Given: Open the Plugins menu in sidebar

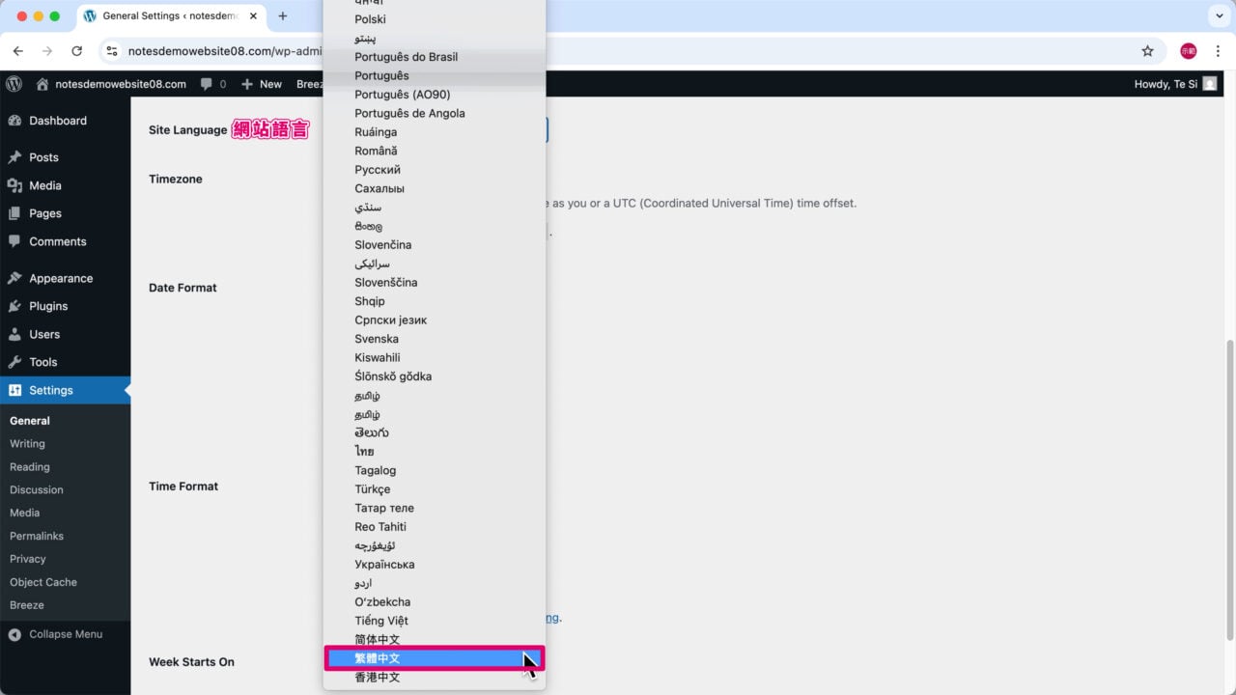Looking at the screenshot, I should click(48, 306).
